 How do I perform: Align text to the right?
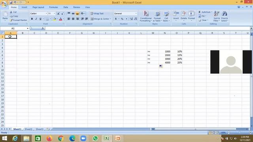pyautogui.click(x=77, y=19)
